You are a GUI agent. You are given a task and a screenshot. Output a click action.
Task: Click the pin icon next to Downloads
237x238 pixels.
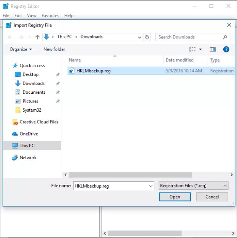tap(58, 84)
